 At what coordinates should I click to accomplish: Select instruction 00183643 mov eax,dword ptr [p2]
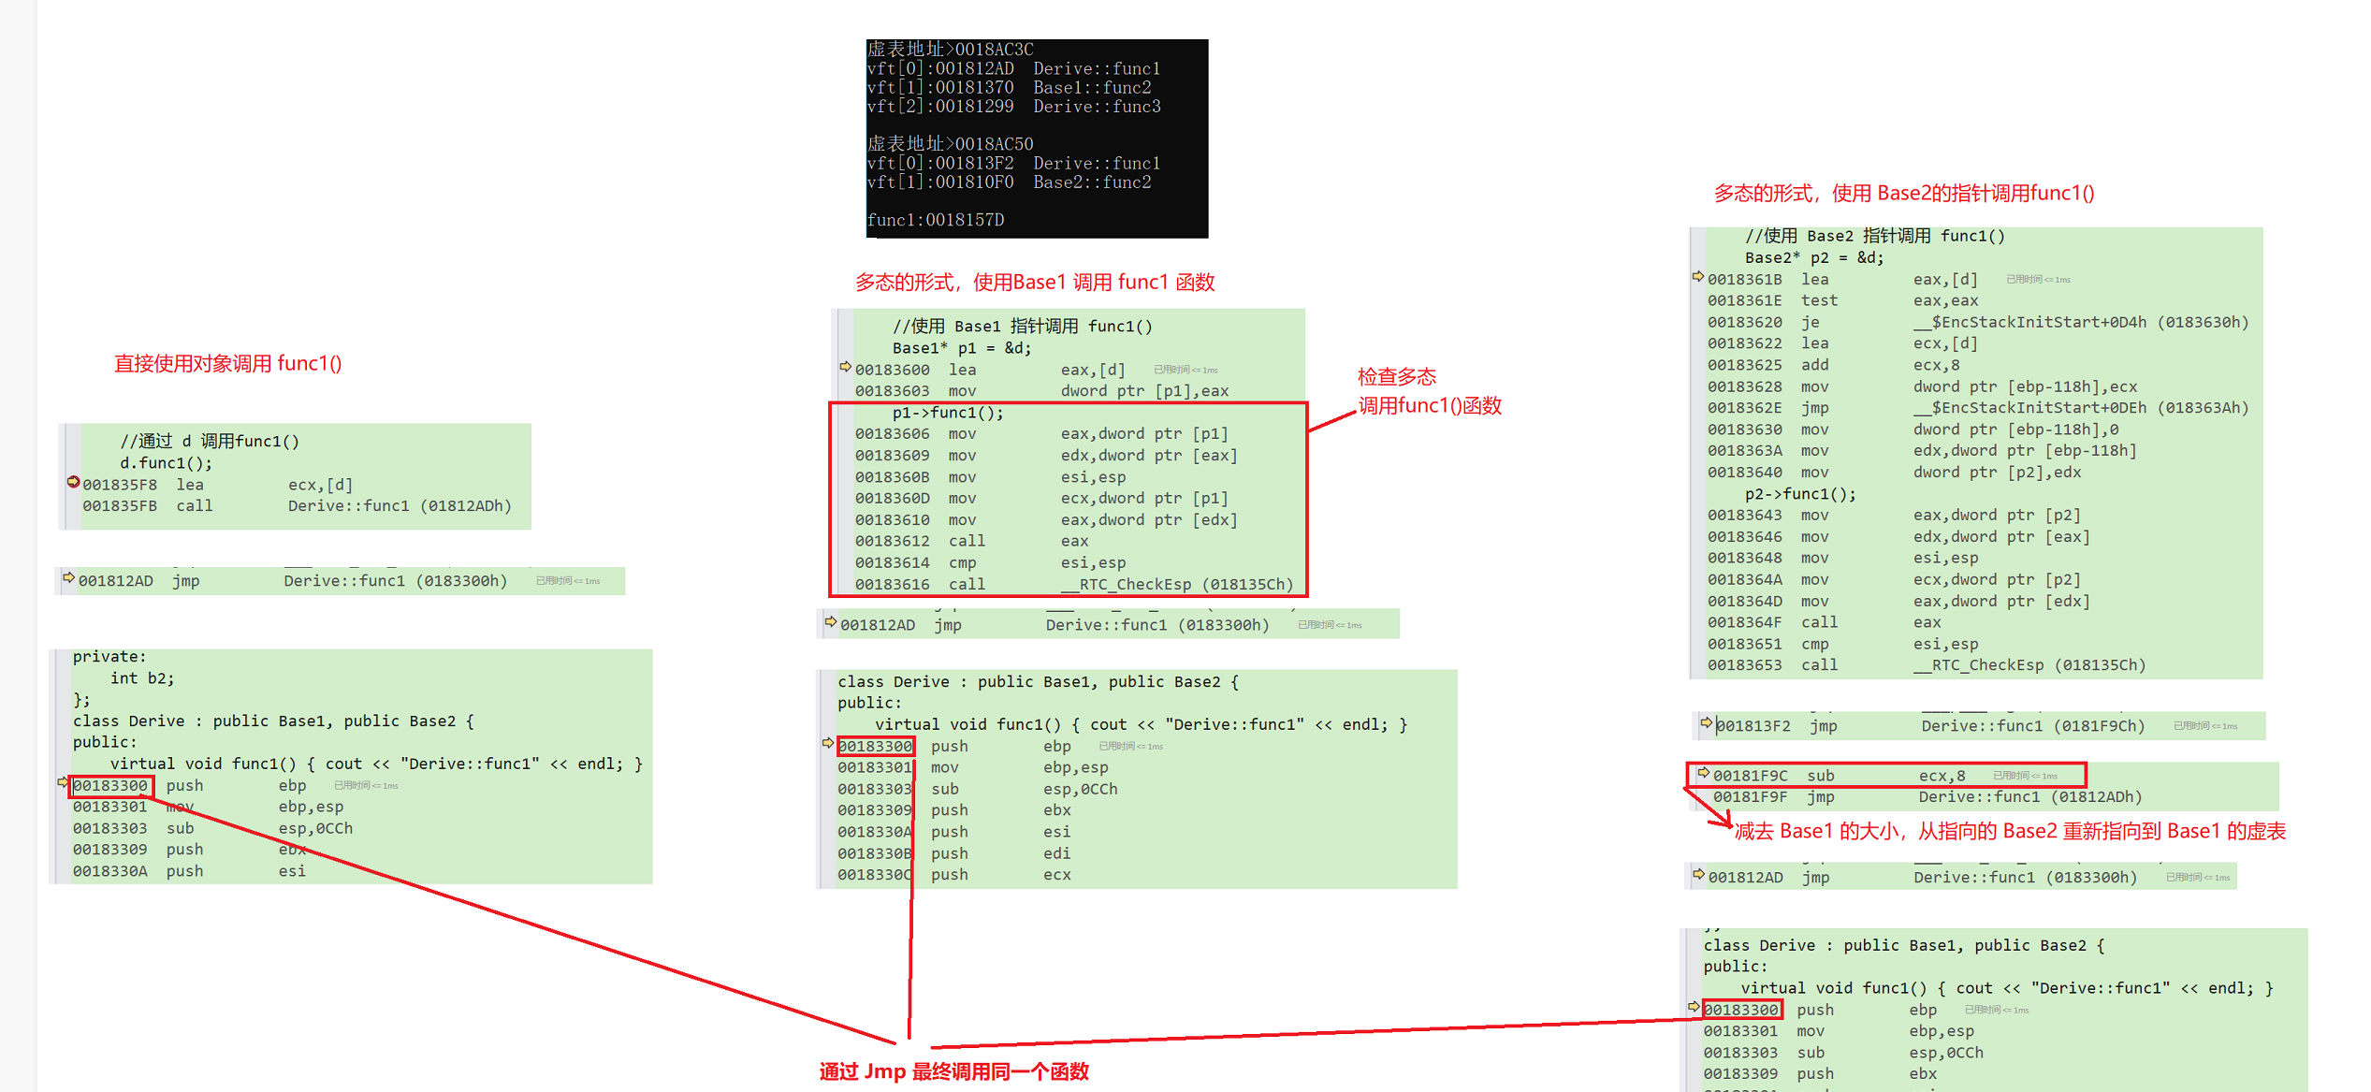click(1894, 515)
